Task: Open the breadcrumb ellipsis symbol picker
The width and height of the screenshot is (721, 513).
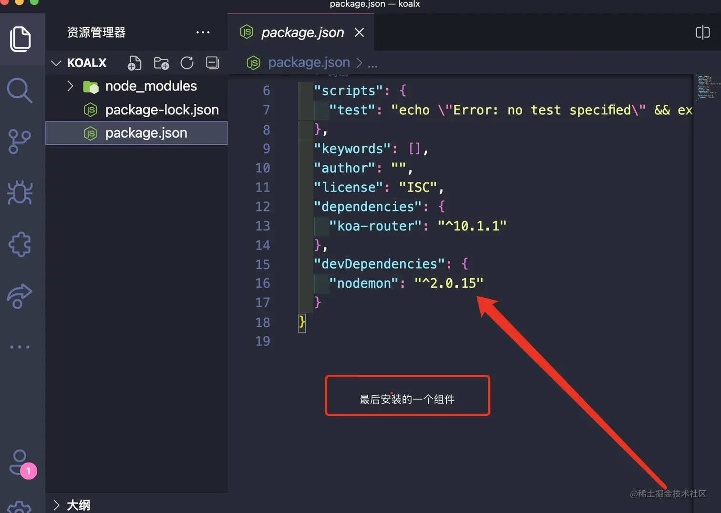Action: pyautogui.click(x=373, y=63)
